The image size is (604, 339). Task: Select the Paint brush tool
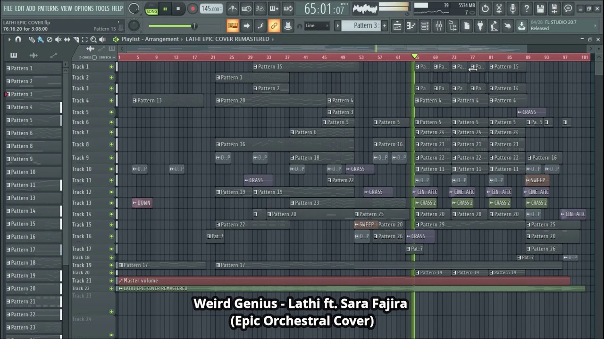pyautogui.click(x=41, y=40)
